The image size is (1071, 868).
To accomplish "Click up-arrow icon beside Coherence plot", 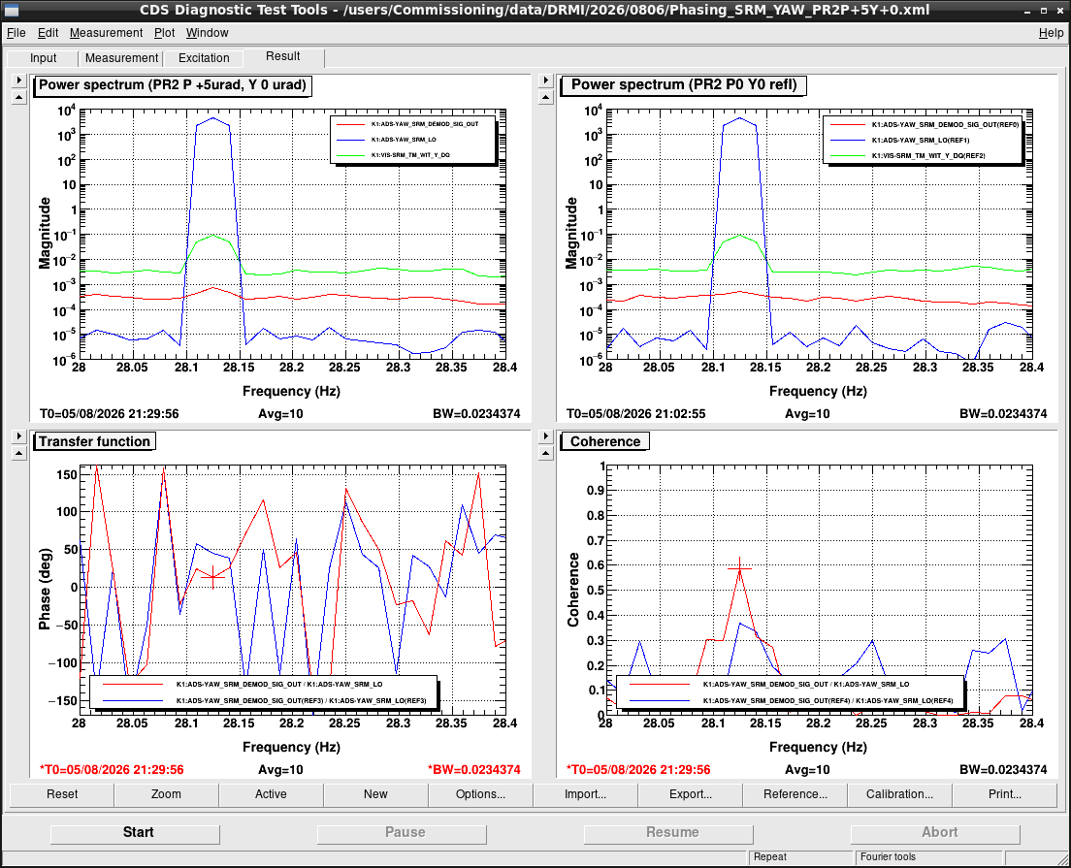I will [545, 453].
